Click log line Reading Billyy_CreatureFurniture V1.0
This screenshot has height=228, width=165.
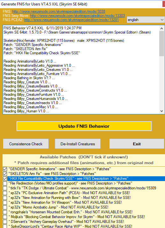point(34,95)
